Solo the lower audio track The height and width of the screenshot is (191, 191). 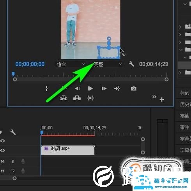tap(12, 171)
